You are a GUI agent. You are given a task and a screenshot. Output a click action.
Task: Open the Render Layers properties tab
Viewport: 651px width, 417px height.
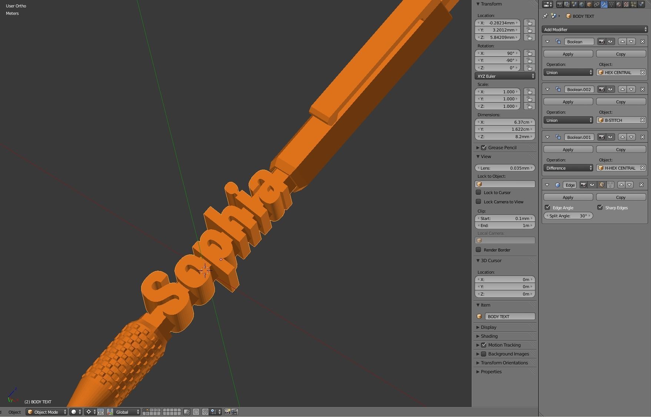click(567, 4)
